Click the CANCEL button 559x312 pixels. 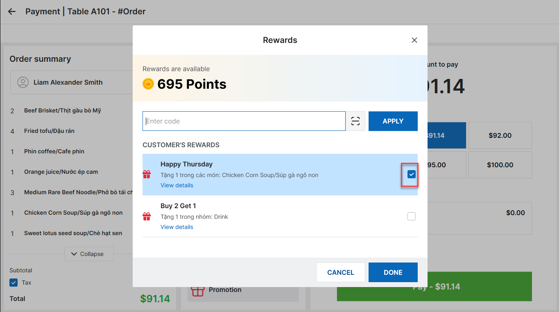coord(341,272)
